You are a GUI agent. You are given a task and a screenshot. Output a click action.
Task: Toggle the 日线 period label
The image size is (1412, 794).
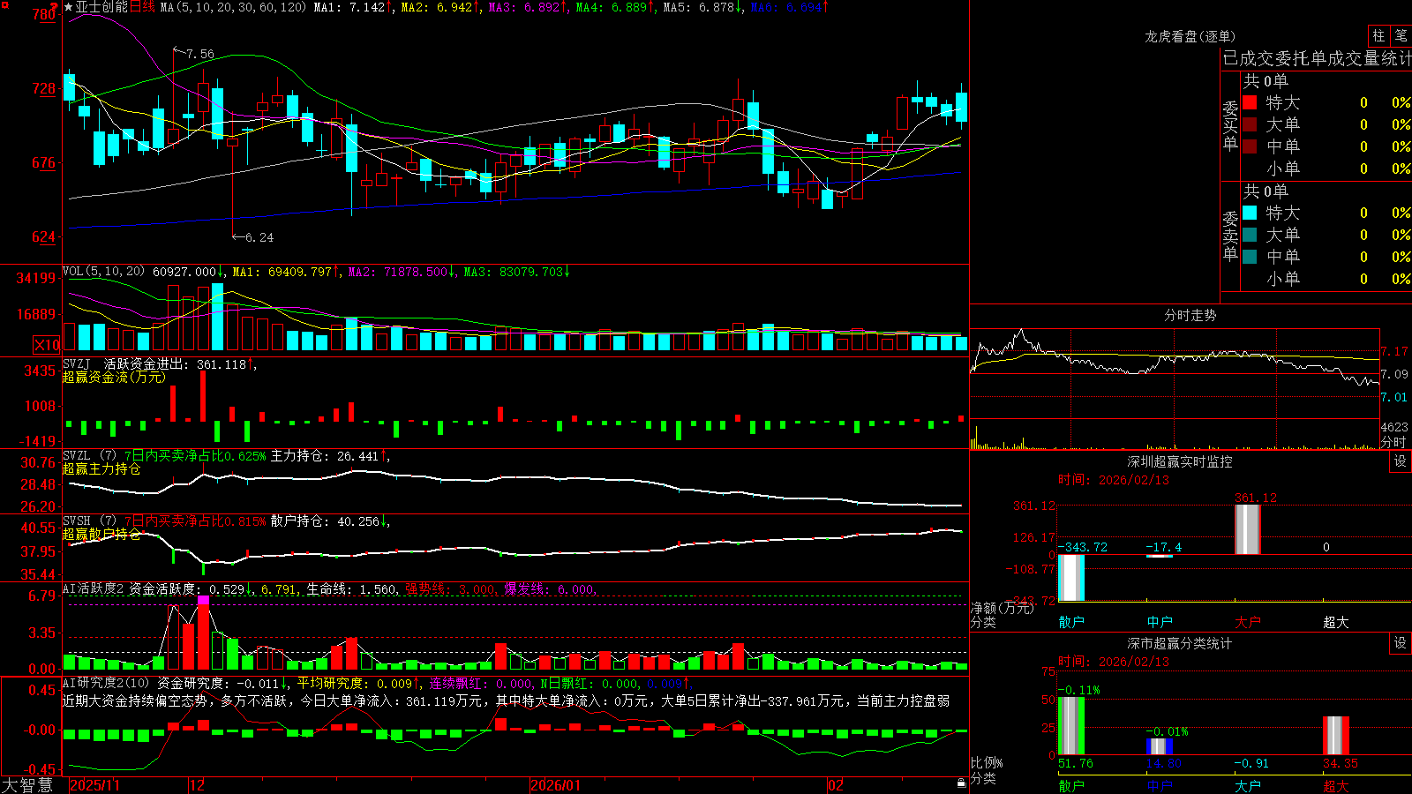[142, 7]
